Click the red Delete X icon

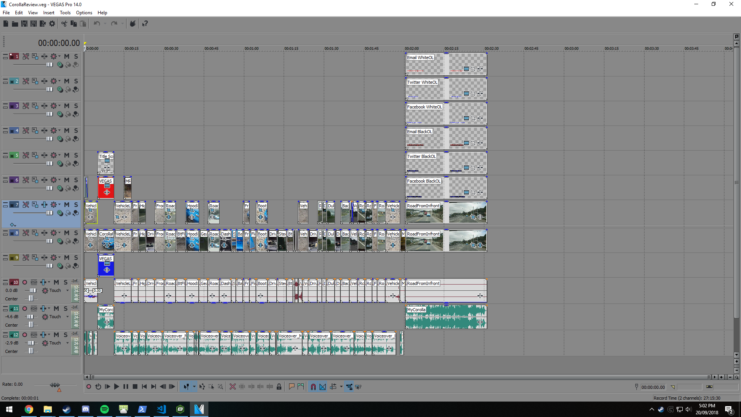[232, 386]
